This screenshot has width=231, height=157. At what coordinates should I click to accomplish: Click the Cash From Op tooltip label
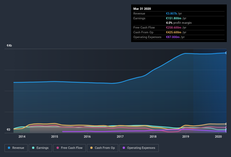coord(143,32)
